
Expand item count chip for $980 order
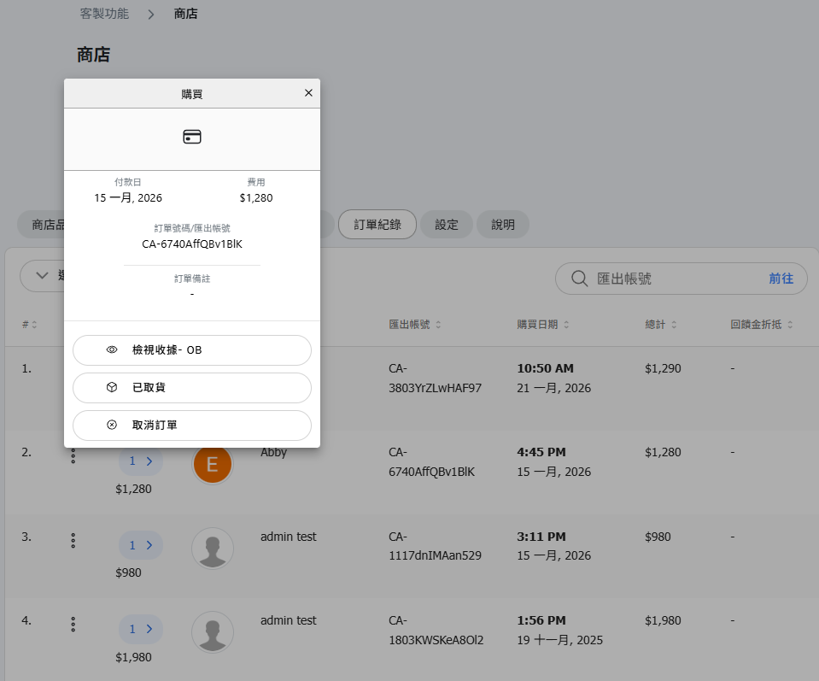pos(140,545)
